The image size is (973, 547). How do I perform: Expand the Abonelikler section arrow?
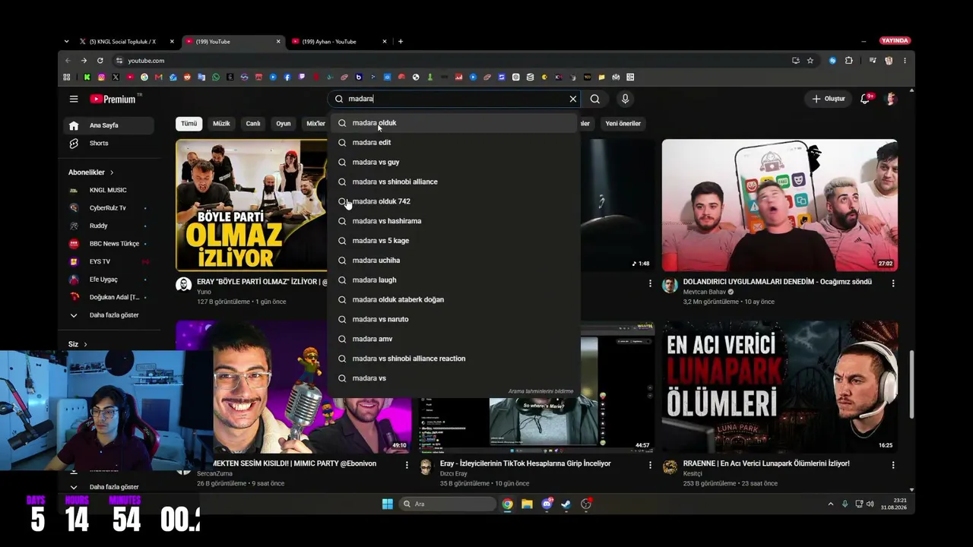tap(112, 172)
